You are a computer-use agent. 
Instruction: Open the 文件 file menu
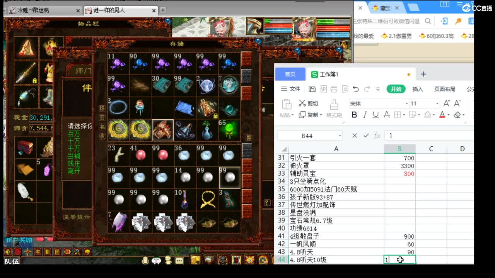(290, 89)
